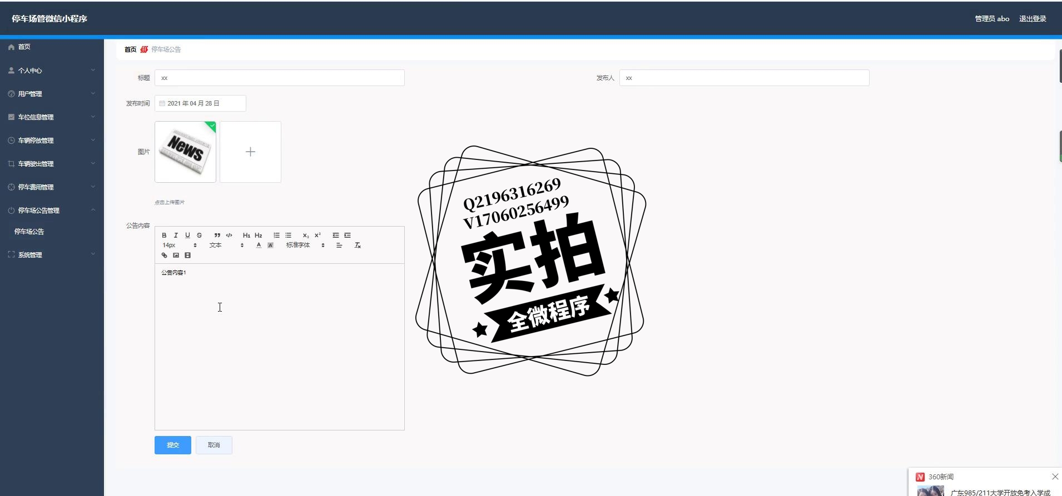Expand the 用户管理 sidebar menu
The width and height of the screenshot is (1062, 496).
tap(52, 94)
